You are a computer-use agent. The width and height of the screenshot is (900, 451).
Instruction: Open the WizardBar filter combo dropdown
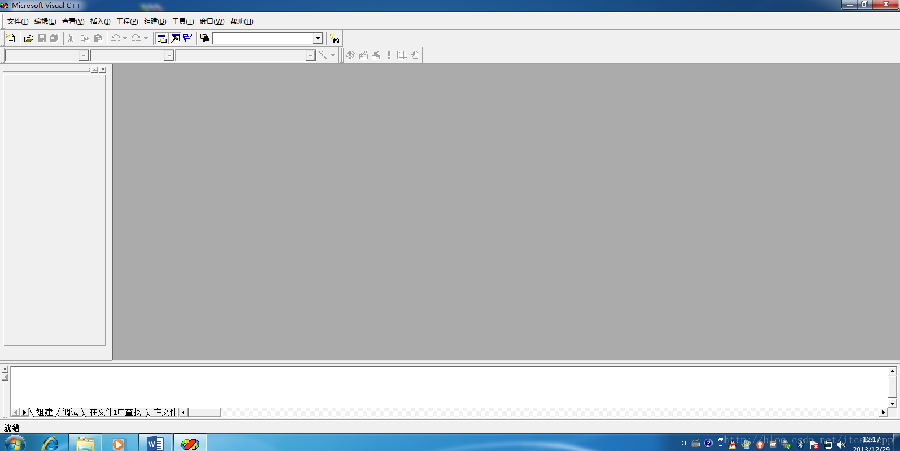(169, 55)
